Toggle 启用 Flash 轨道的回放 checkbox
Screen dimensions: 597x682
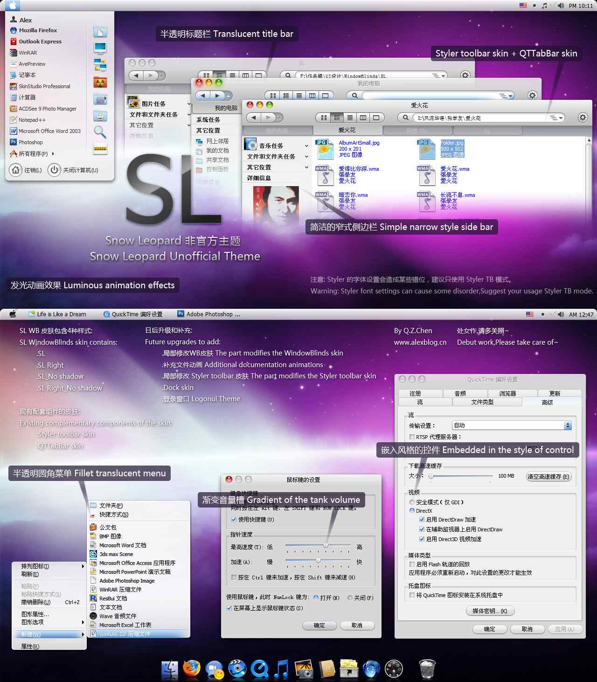[412, 564]
